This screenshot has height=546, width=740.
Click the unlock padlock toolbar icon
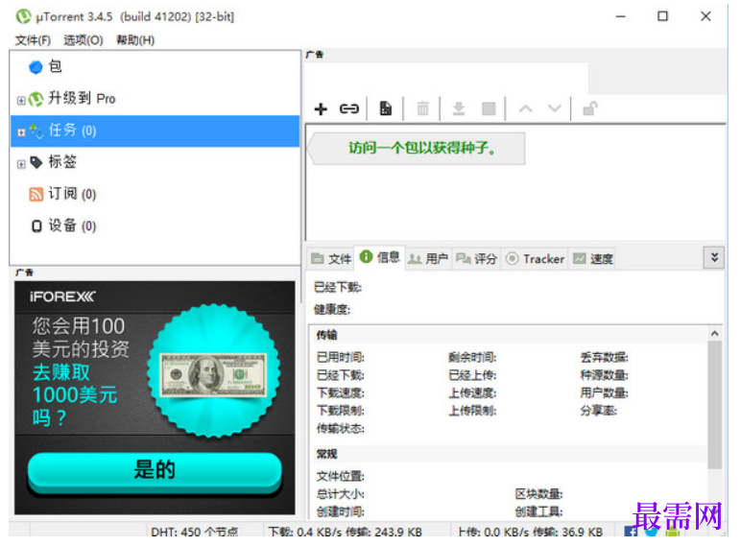(590, 108)
